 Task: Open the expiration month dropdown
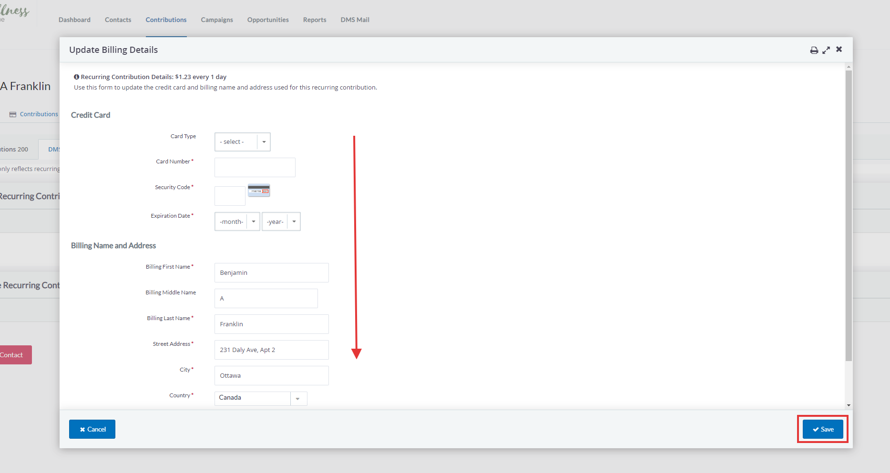[x=237, y=221]
